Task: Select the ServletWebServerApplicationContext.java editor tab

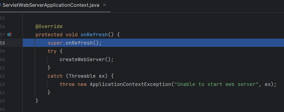Action: click(x=50, y=5)
